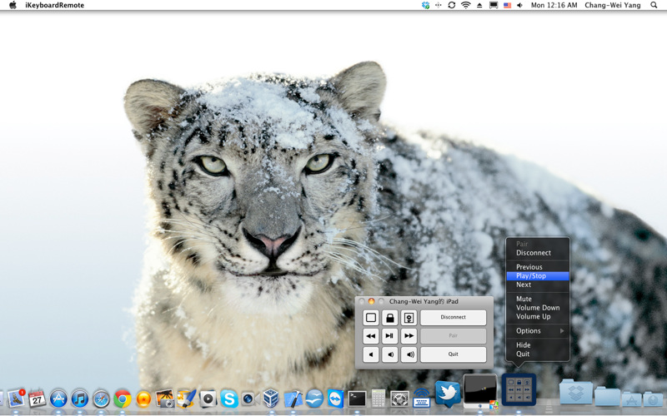This screenshot has width=667, height=416.
Task: Click the eject icon in menu bar
Action: pos(479,5)
